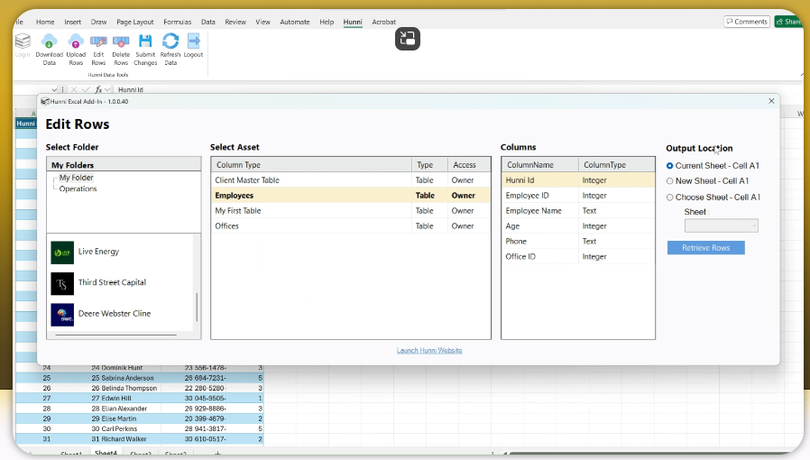The image size is (810, 460).
Task: Open the Review ribbon tab
Action: coord(235,22)
